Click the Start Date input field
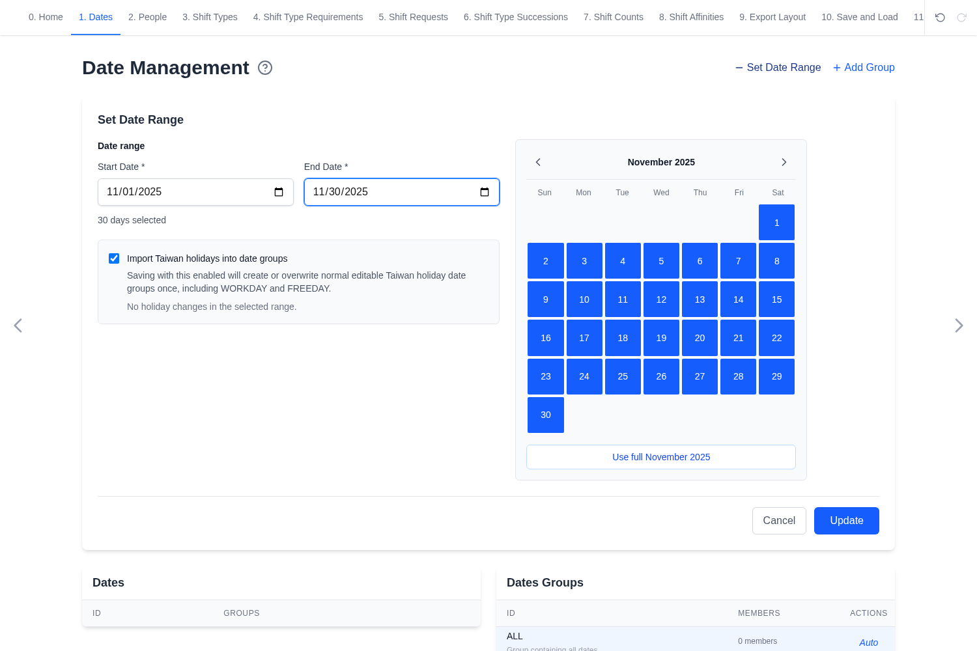 [x=195, y=192]
